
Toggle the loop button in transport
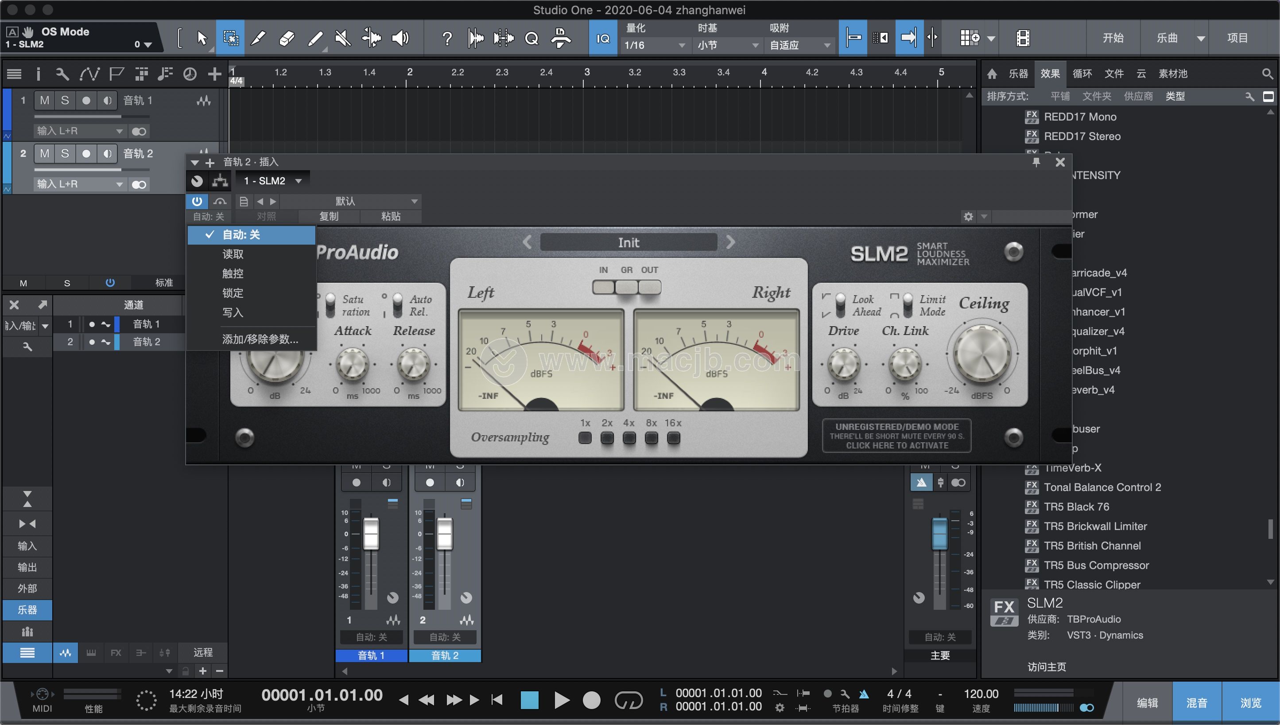click(628, 700)
